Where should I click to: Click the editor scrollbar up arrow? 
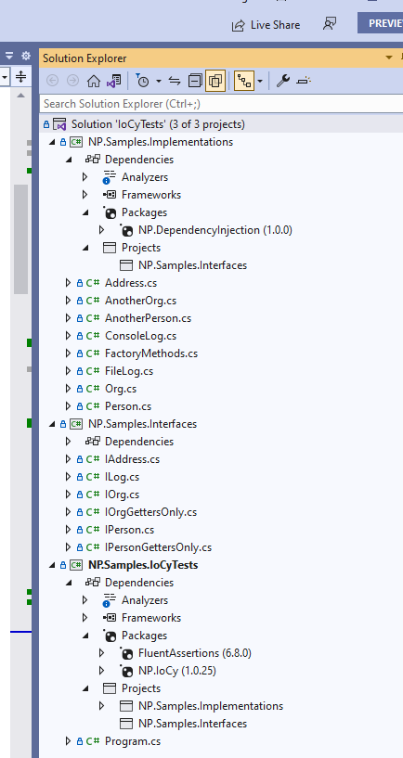click(20, 96)
